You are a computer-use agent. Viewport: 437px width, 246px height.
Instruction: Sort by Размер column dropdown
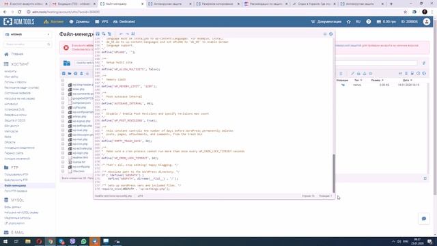[x=377, y=81]
